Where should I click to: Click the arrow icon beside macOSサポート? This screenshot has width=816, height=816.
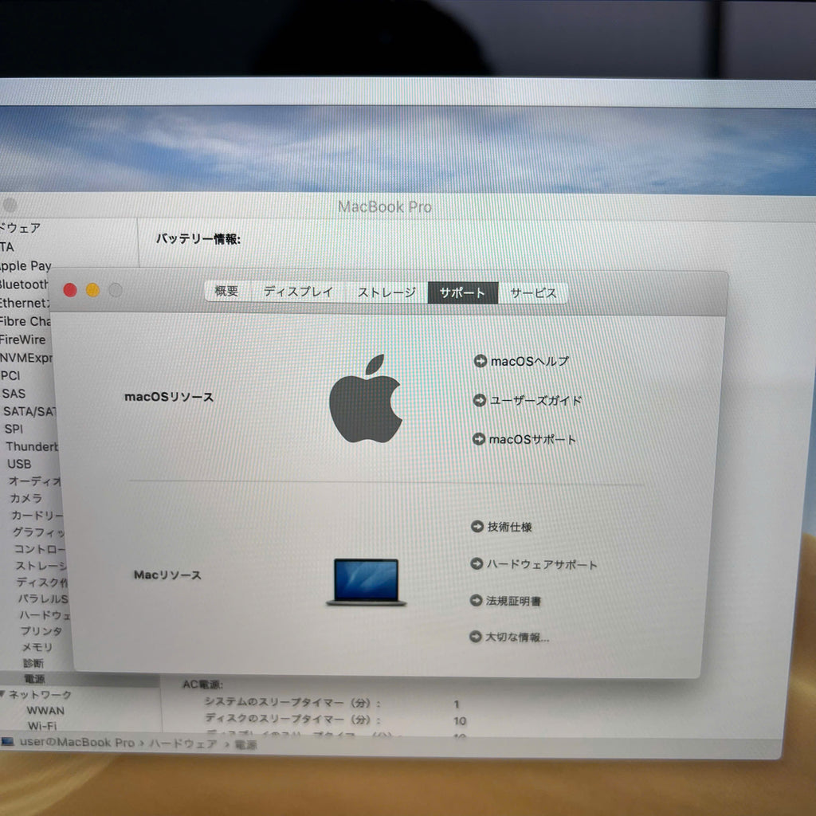click(479, 439)
